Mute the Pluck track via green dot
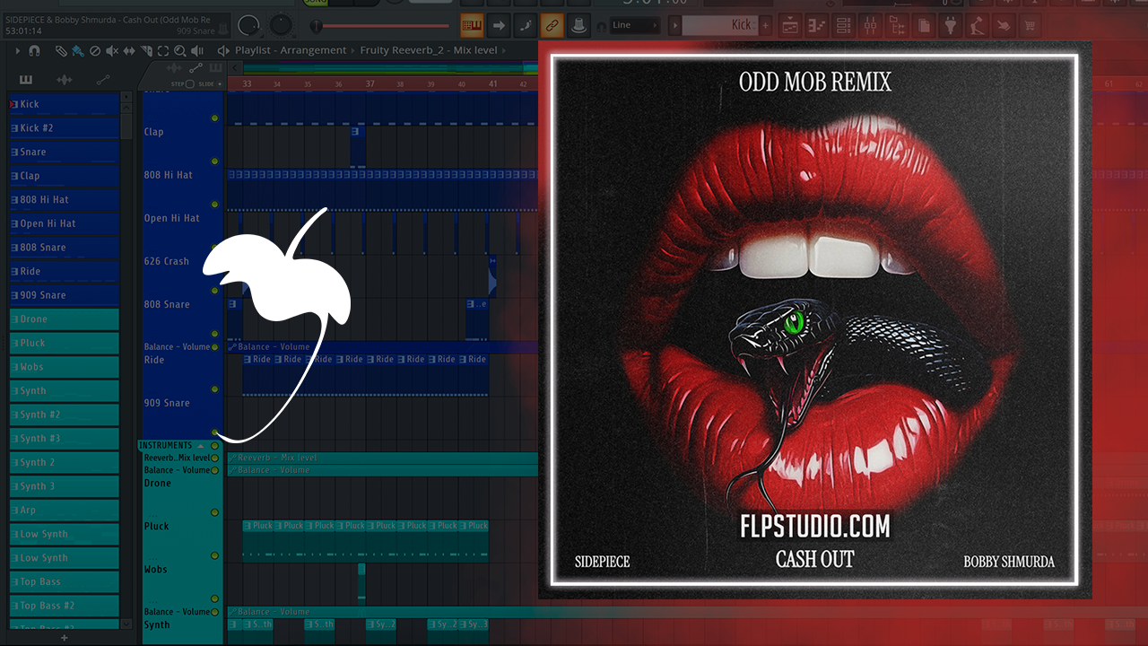This screenshot has height=646, width=1148. click(214, 555)
